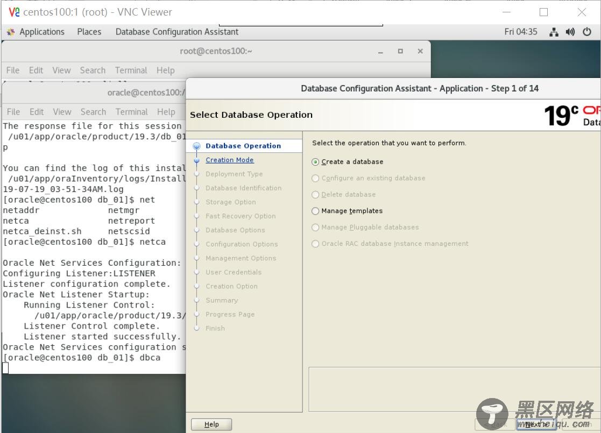601x433 pixels.
Task: Open Terminal menu in root terminal
Action: pyautogui.click(x=131, y=70)
